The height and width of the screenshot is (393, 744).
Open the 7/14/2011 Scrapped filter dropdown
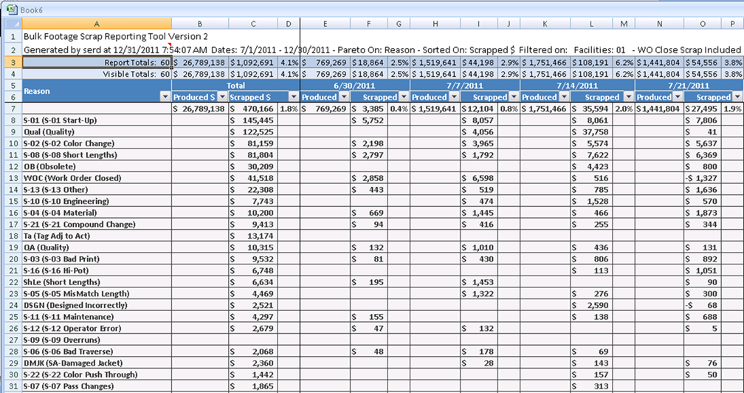click(x=629, y=97)
